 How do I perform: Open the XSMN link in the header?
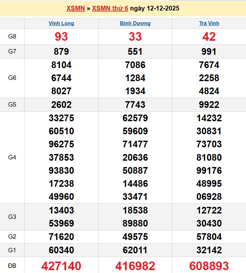coord(75,9)
